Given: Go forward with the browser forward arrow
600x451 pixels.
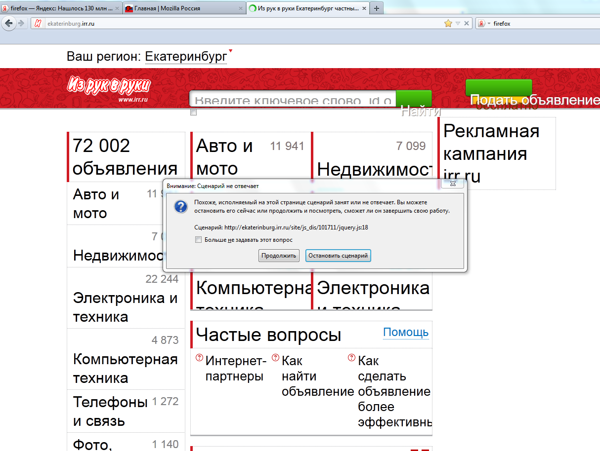Looking at the screenshot, I should pyautogui.click(x=21, y=23).
